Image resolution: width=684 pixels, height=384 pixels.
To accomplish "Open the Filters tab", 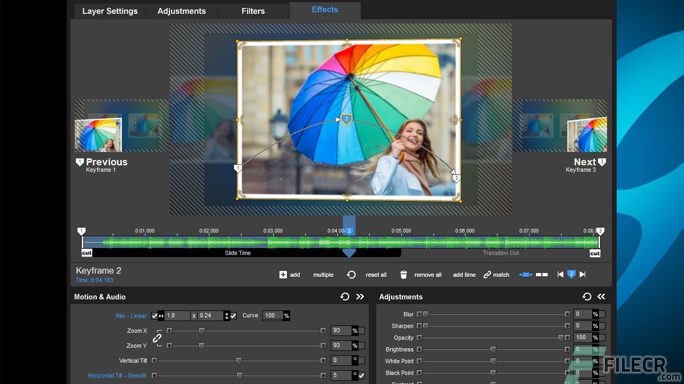I will [253, 11].
